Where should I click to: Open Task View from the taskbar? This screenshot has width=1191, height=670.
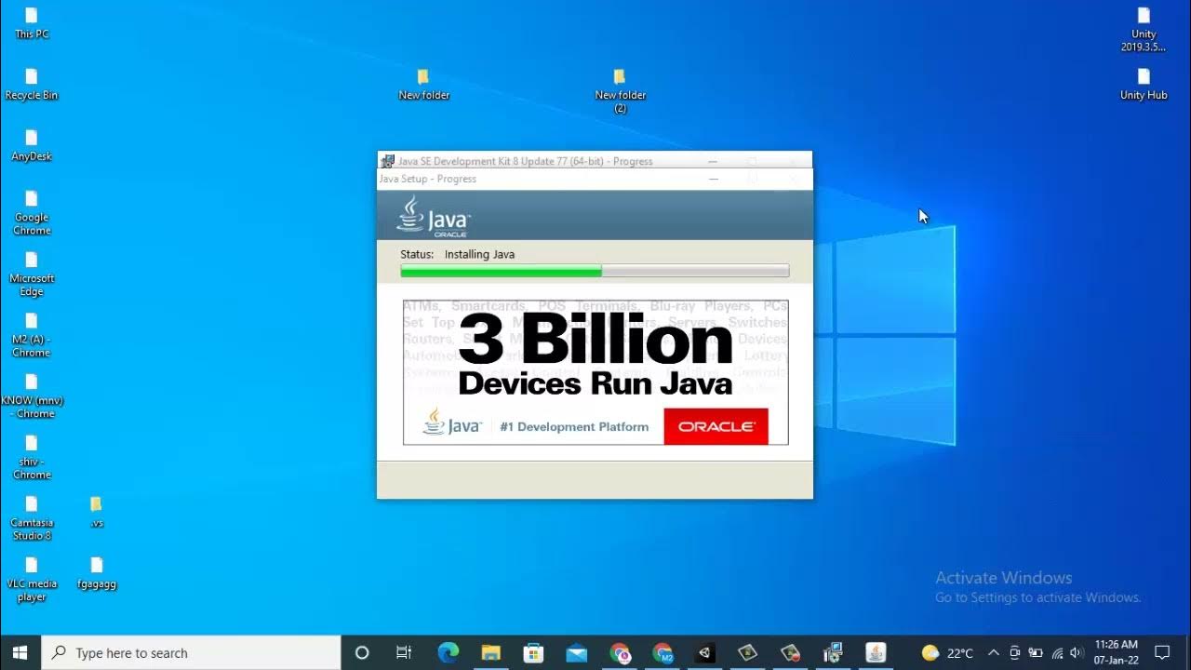tap(404, 652)
